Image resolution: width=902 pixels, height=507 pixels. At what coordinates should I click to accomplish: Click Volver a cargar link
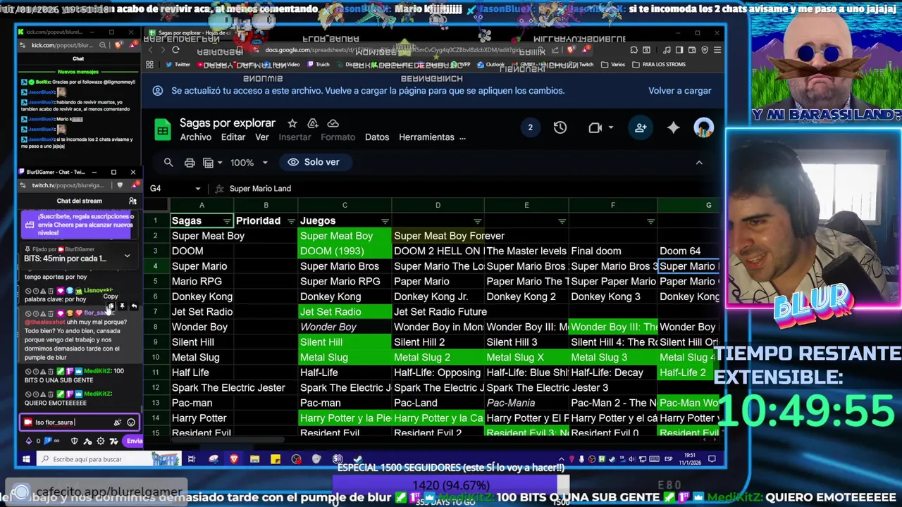(680, 91)
